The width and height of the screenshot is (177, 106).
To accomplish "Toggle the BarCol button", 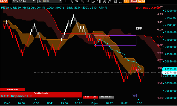I will (141, 1).
